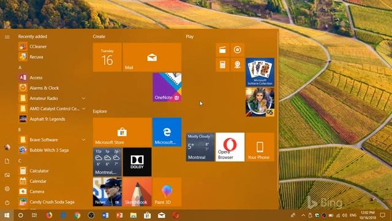
Task: Open Cortana circle on the taskbar
Action: [21, 215]
